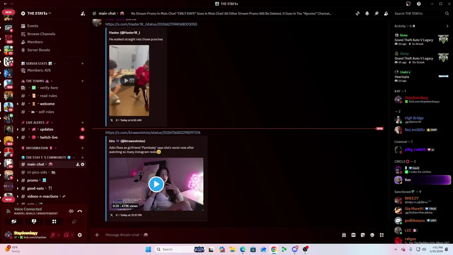Create invite for main-chat channel

(78, 164)
